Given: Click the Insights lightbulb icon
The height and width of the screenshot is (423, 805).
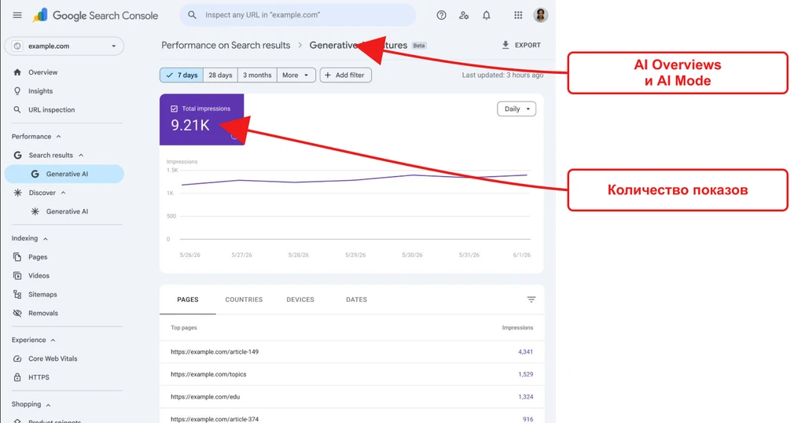Looking at the screenshot, I should click(x=17, y=91).
